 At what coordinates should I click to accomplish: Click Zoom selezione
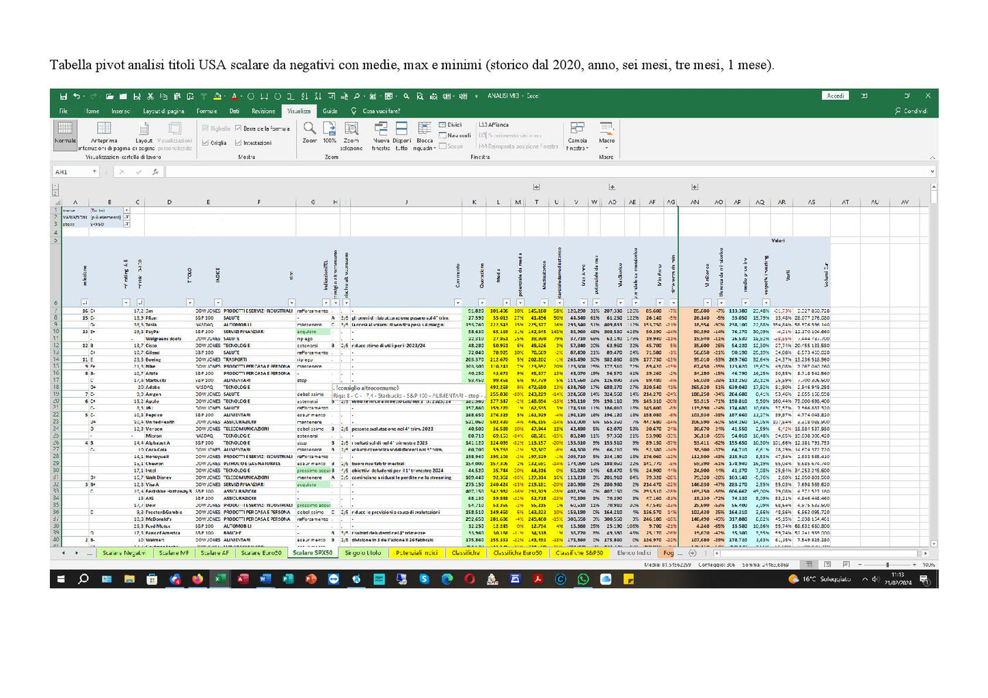351,135
